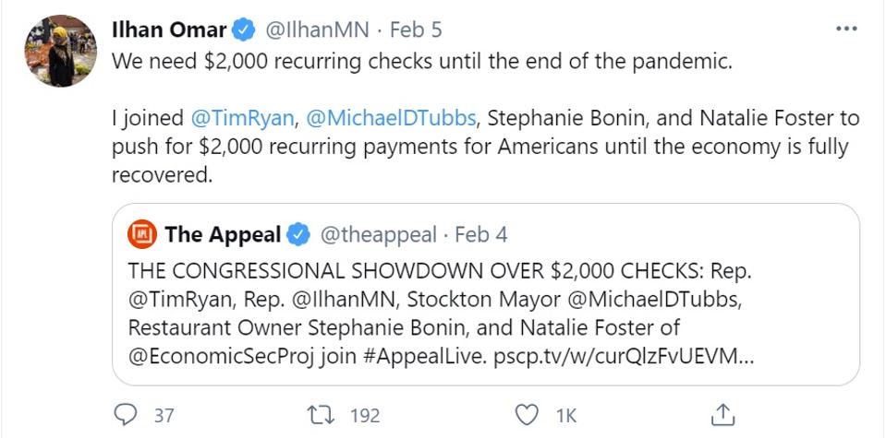Click Ilhan Omar's blue verified badge
This screenshot has width=886, height=438.
click(x=243, y=30)
